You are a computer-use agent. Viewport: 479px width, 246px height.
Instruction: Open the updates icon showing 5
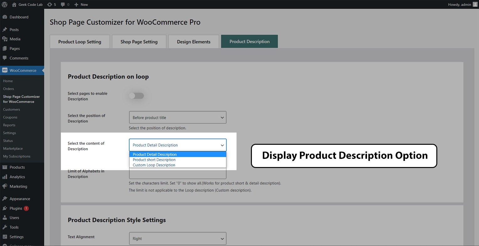tap(50, 5)
